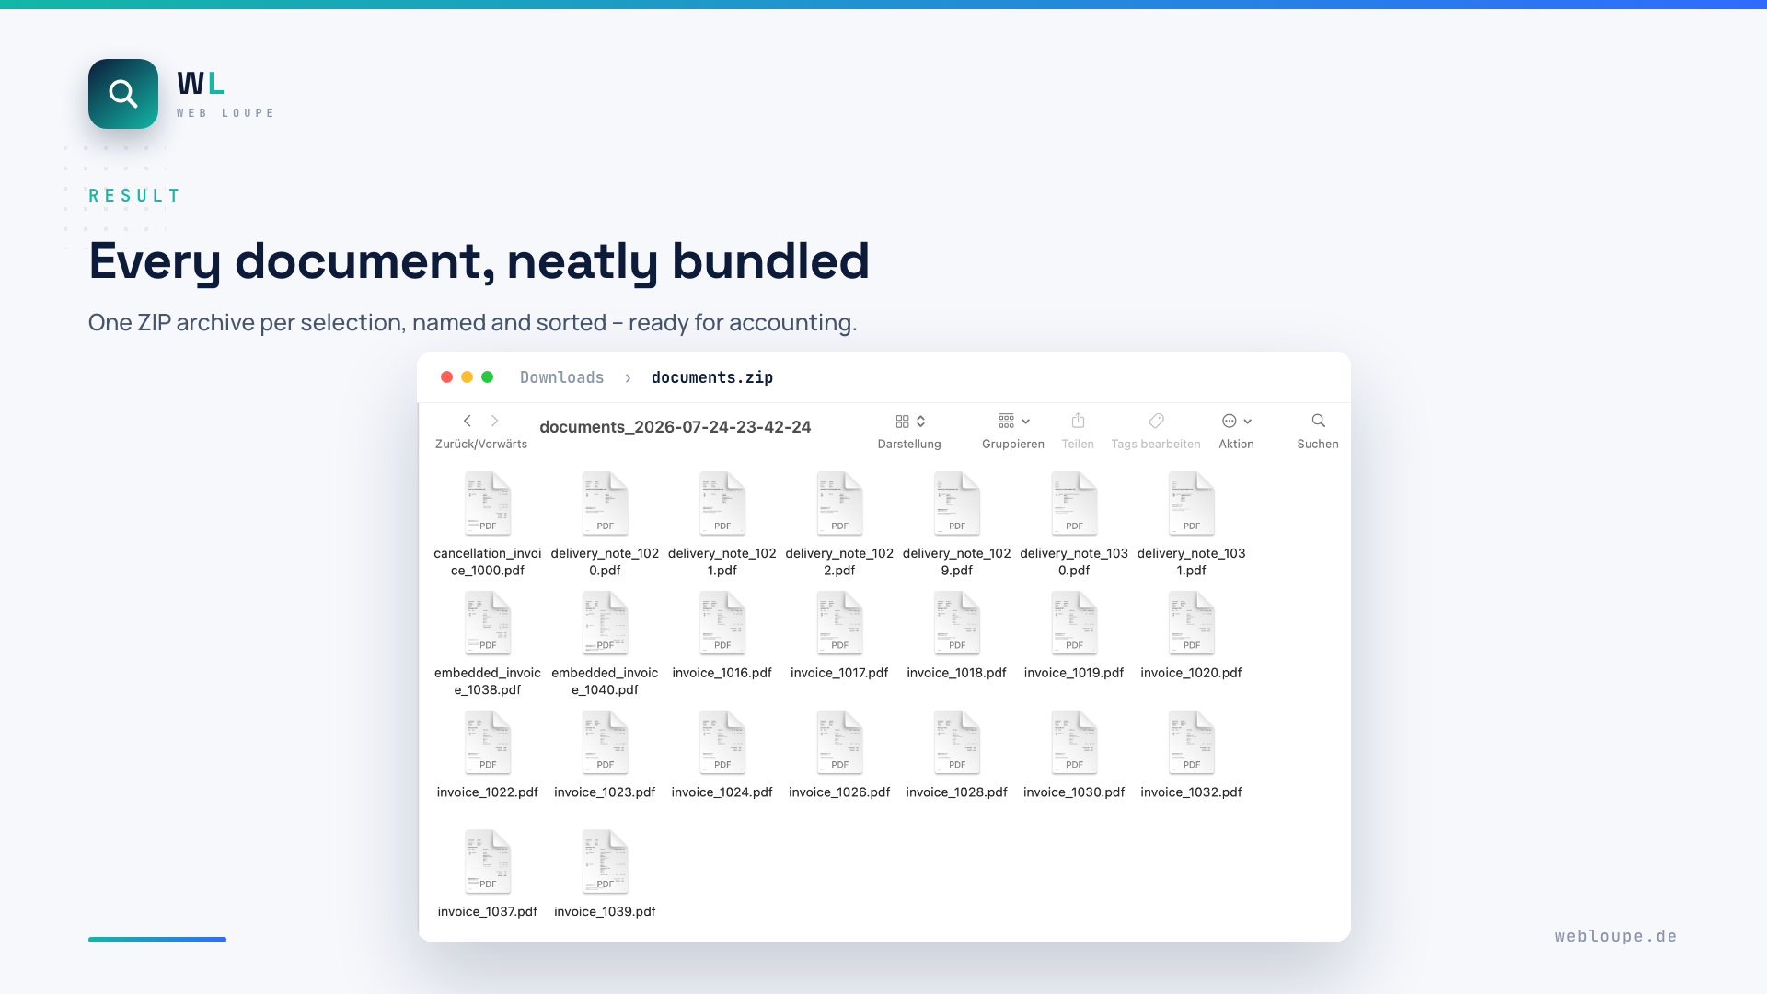This screenshot has height=994, width=1767.
Task: Expand the Aktion dropdown chevron
Action: pos(1248,422)
